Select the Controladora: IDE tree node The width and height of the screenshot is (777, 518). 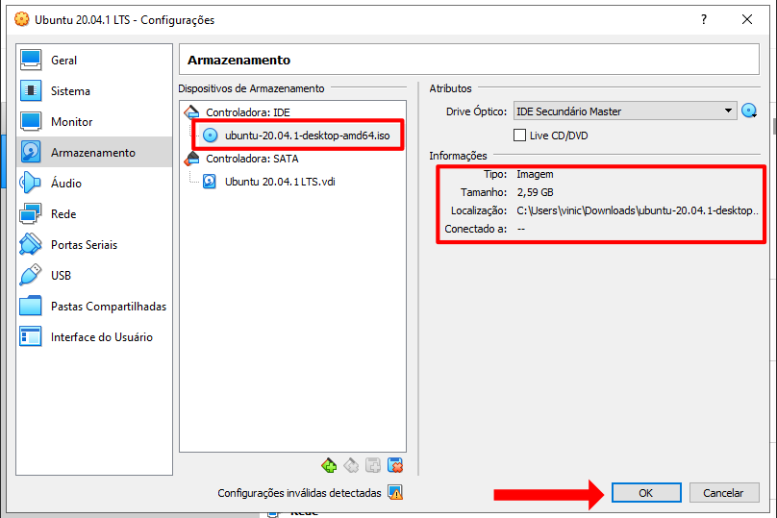coord(248,112)
